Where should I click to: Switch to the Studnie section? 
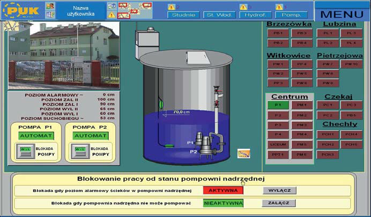183,15
